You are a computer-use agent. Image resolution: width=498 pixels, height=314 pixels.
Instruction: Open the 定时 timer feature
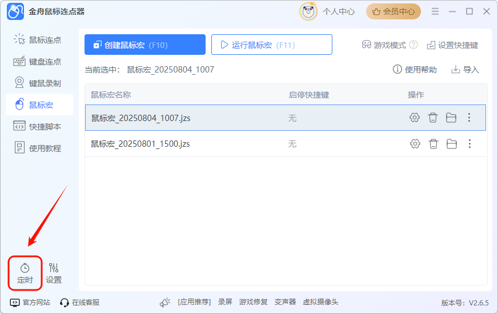point(25,273)
